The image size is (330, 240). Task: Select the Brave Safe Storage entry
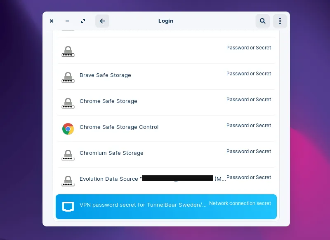(x=105, y=75)
